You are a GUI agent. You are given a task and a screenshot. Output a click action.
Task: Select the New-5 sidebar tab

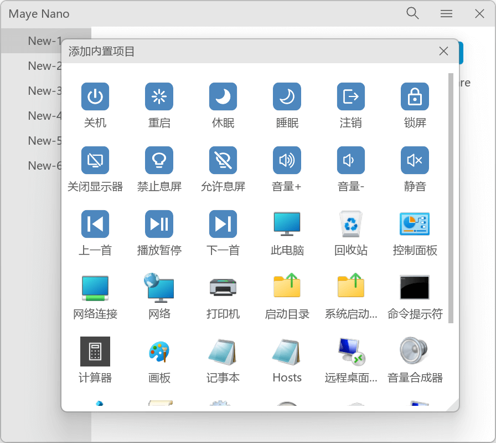pyautogui.click(x=45, y=141)
